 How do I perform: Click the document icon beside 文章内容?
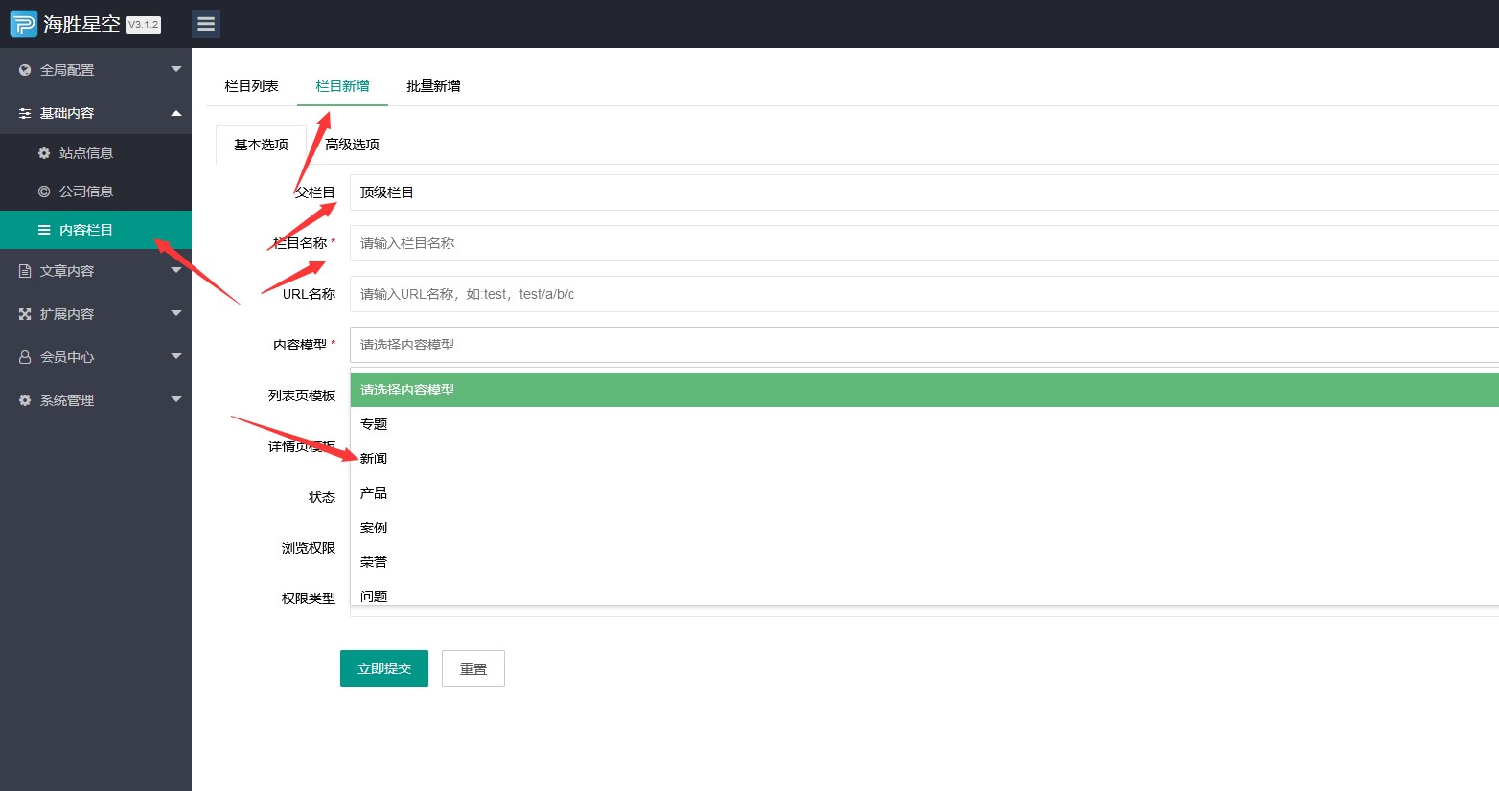tap(25, 271)
